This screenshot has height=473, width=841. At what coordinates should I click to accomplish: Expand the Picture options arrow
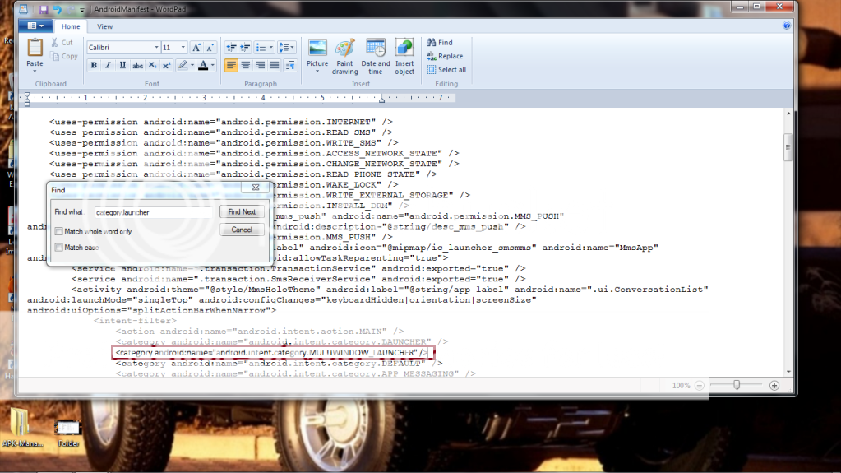pos(317,72)
